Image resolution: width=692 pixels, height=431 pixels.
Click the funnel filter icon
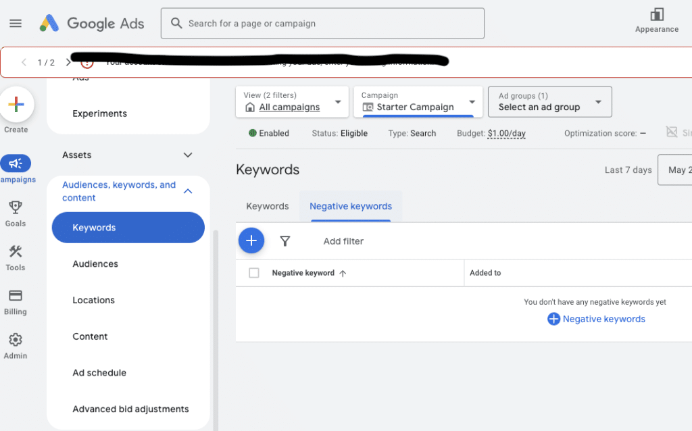pyautogui.click(x=285, y=241)
